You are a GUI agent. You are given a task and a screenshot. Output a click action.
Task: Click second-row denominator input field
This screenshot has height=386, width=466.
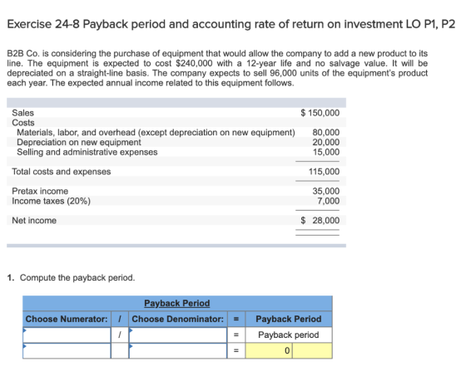pyautogui.click(x=178, y=350)
